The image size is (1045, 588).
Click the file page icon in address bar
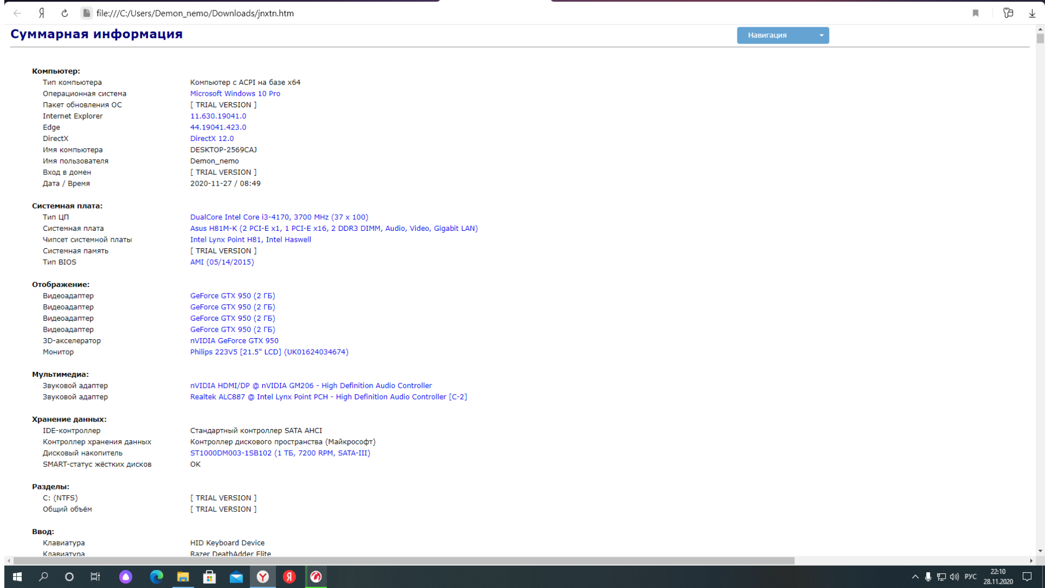pos(86,13)
